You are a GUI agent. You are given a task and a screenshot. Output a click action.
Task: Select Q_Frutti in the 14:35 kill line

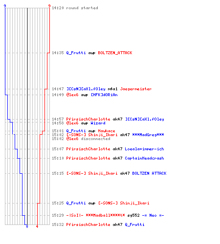(x=76, y=53)
